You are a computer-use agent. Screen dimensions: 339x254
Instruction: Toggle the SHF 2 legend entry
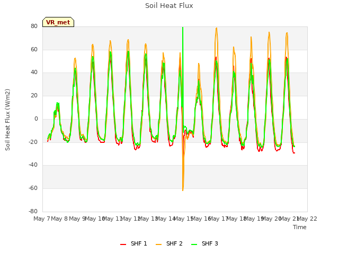click(x=169, y=243)
